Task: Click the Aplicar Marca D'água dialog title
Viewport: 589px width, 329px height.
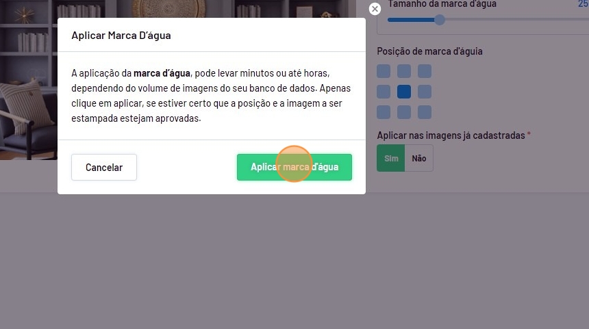Action: (121, 36)
